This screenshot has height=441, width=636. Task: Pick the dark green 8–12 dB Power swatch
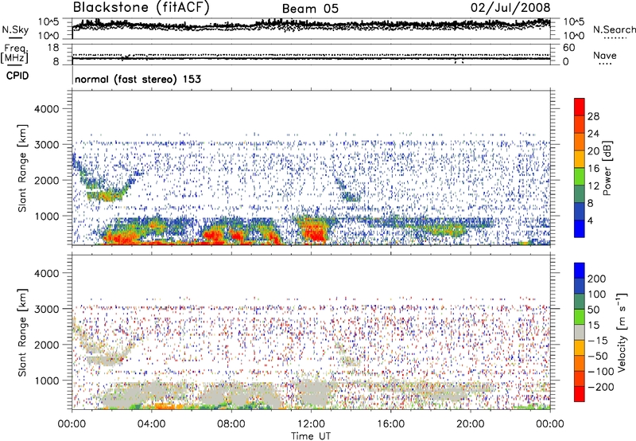(x=579, y=194)
